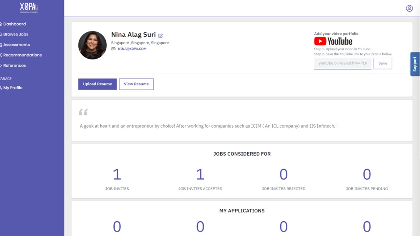Screen dimensions: 420x236
Task: Click the Job Invites Pending count
Action: click(367, 174)
